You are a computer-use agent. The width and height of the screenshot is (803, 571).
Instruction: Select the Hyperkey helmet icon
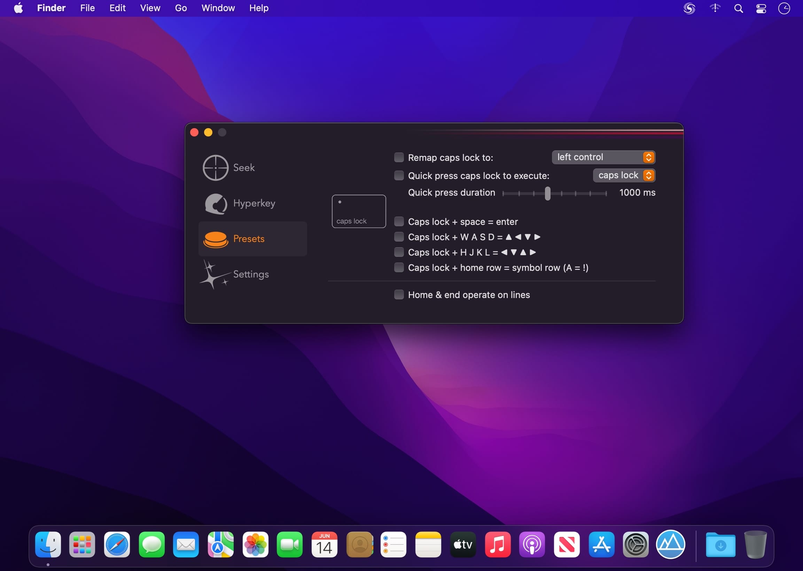[216, 204]
